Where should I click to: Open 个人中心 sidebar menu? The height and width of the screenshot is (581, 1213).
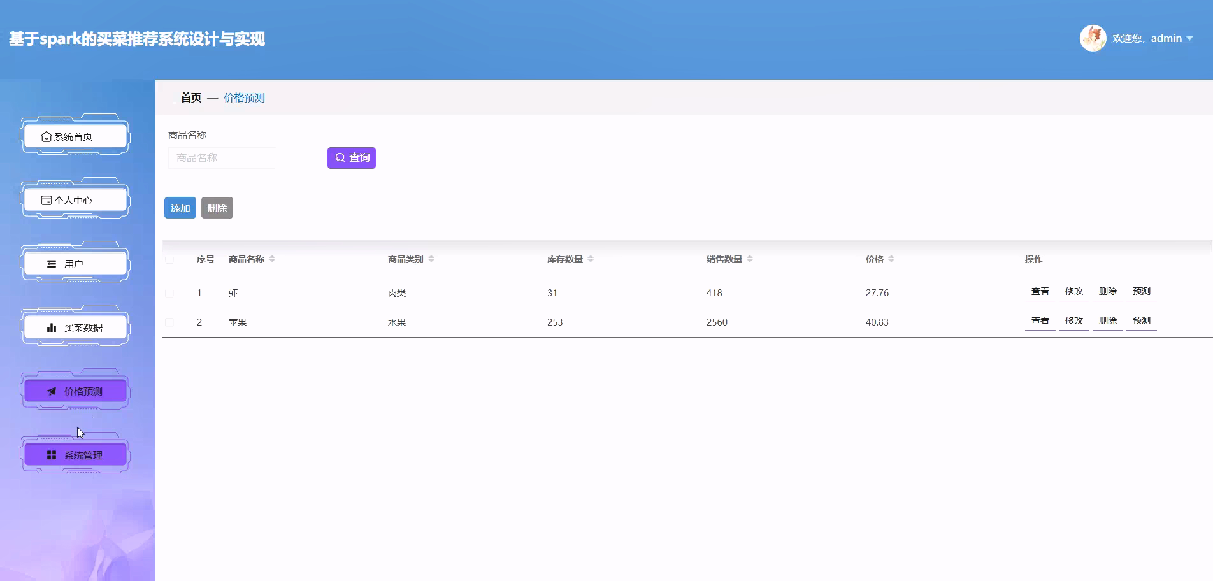click(x=75, y=200)
